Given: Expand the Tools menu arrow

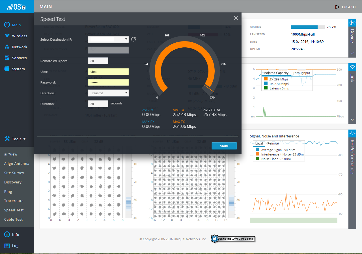Looking at the screenshot, I should coord(25,139).
